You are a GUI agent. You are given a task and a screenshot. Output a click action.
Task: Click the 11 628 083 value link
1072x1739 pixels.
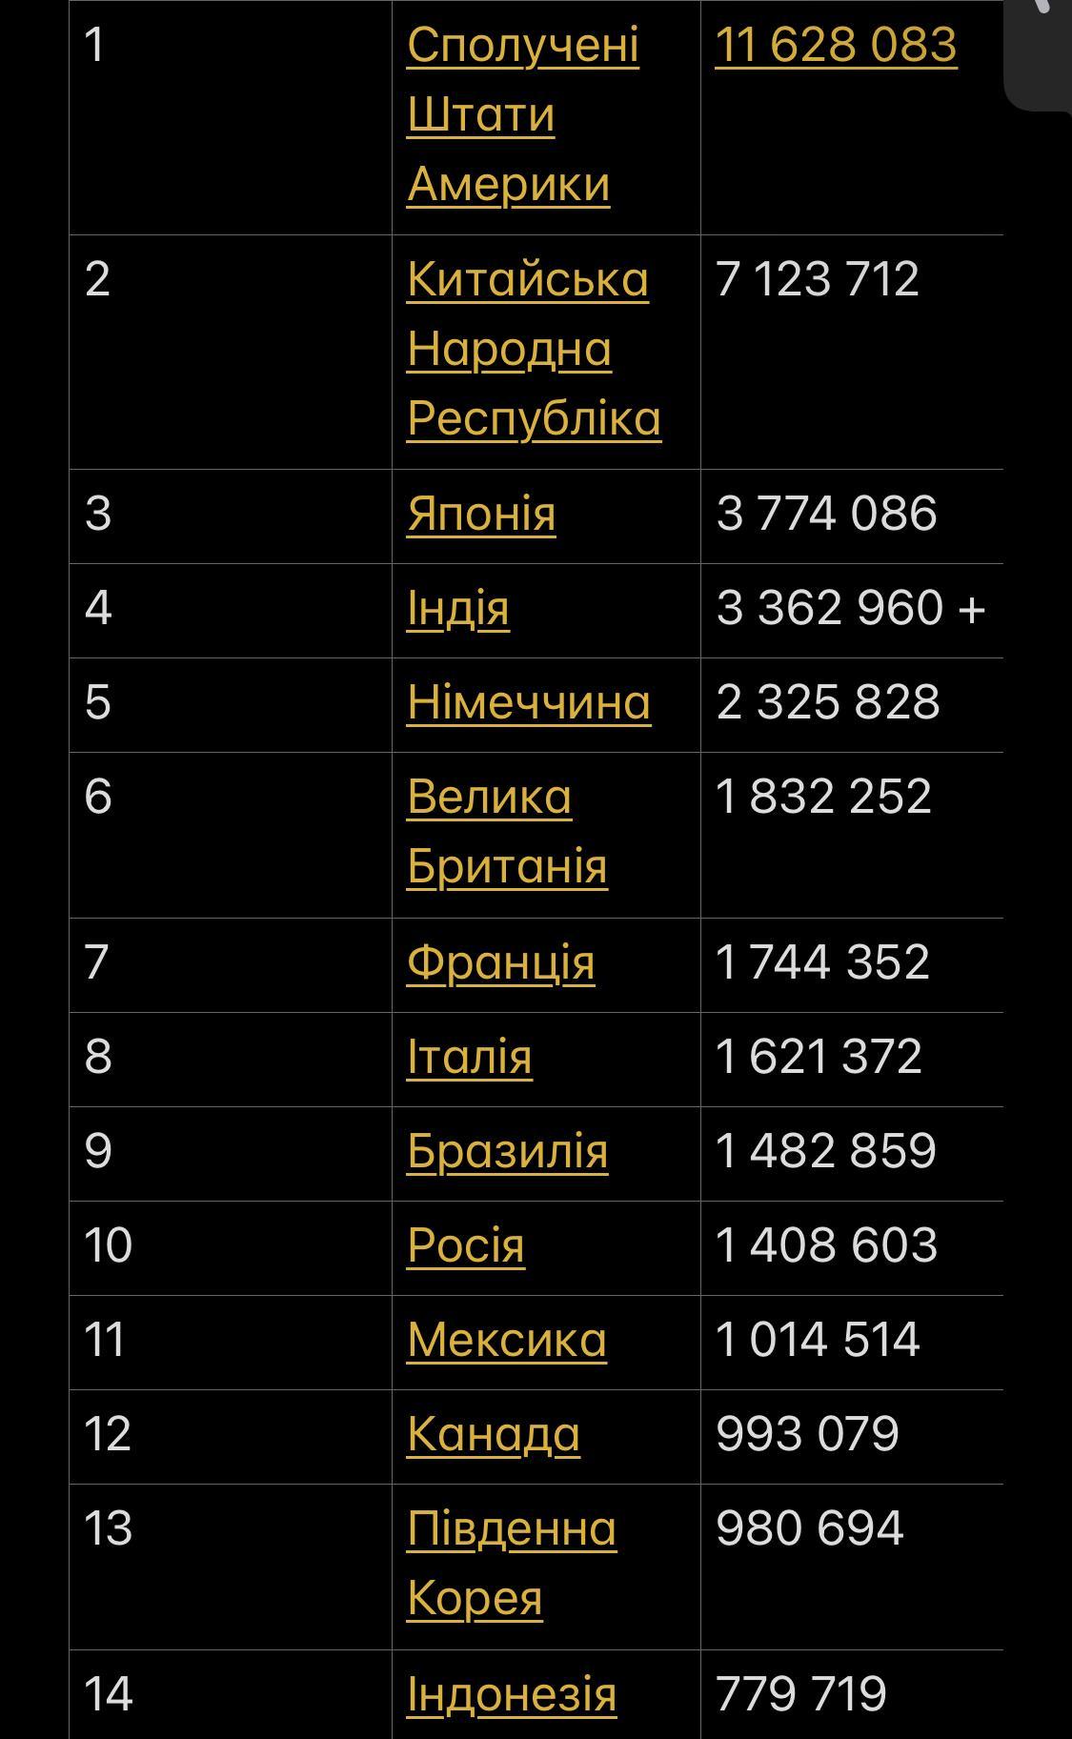click(x=835, y=45)
